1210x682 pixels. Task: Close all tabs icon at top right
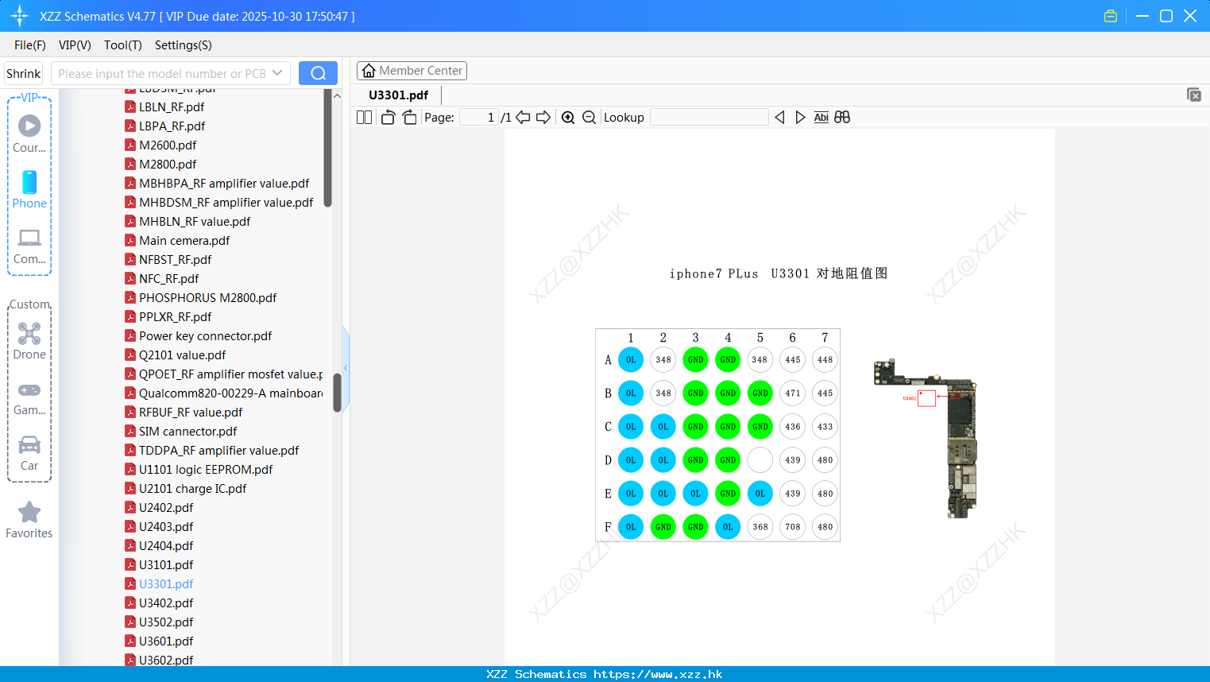[x=1194, y=95]
